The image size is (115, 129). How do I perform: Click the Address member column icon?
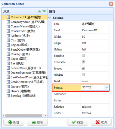coord(8,36)
